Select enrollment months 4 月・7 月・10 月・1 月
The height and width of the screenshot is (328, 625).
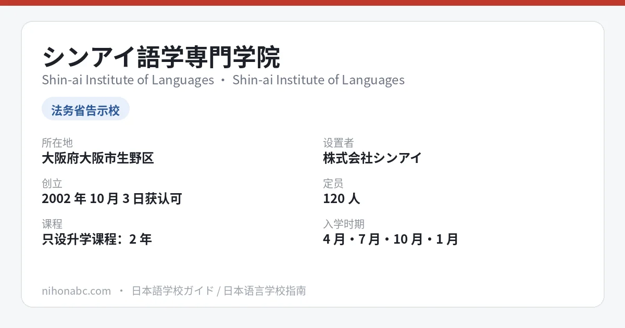pyautogui.click(x=391, y=239)
